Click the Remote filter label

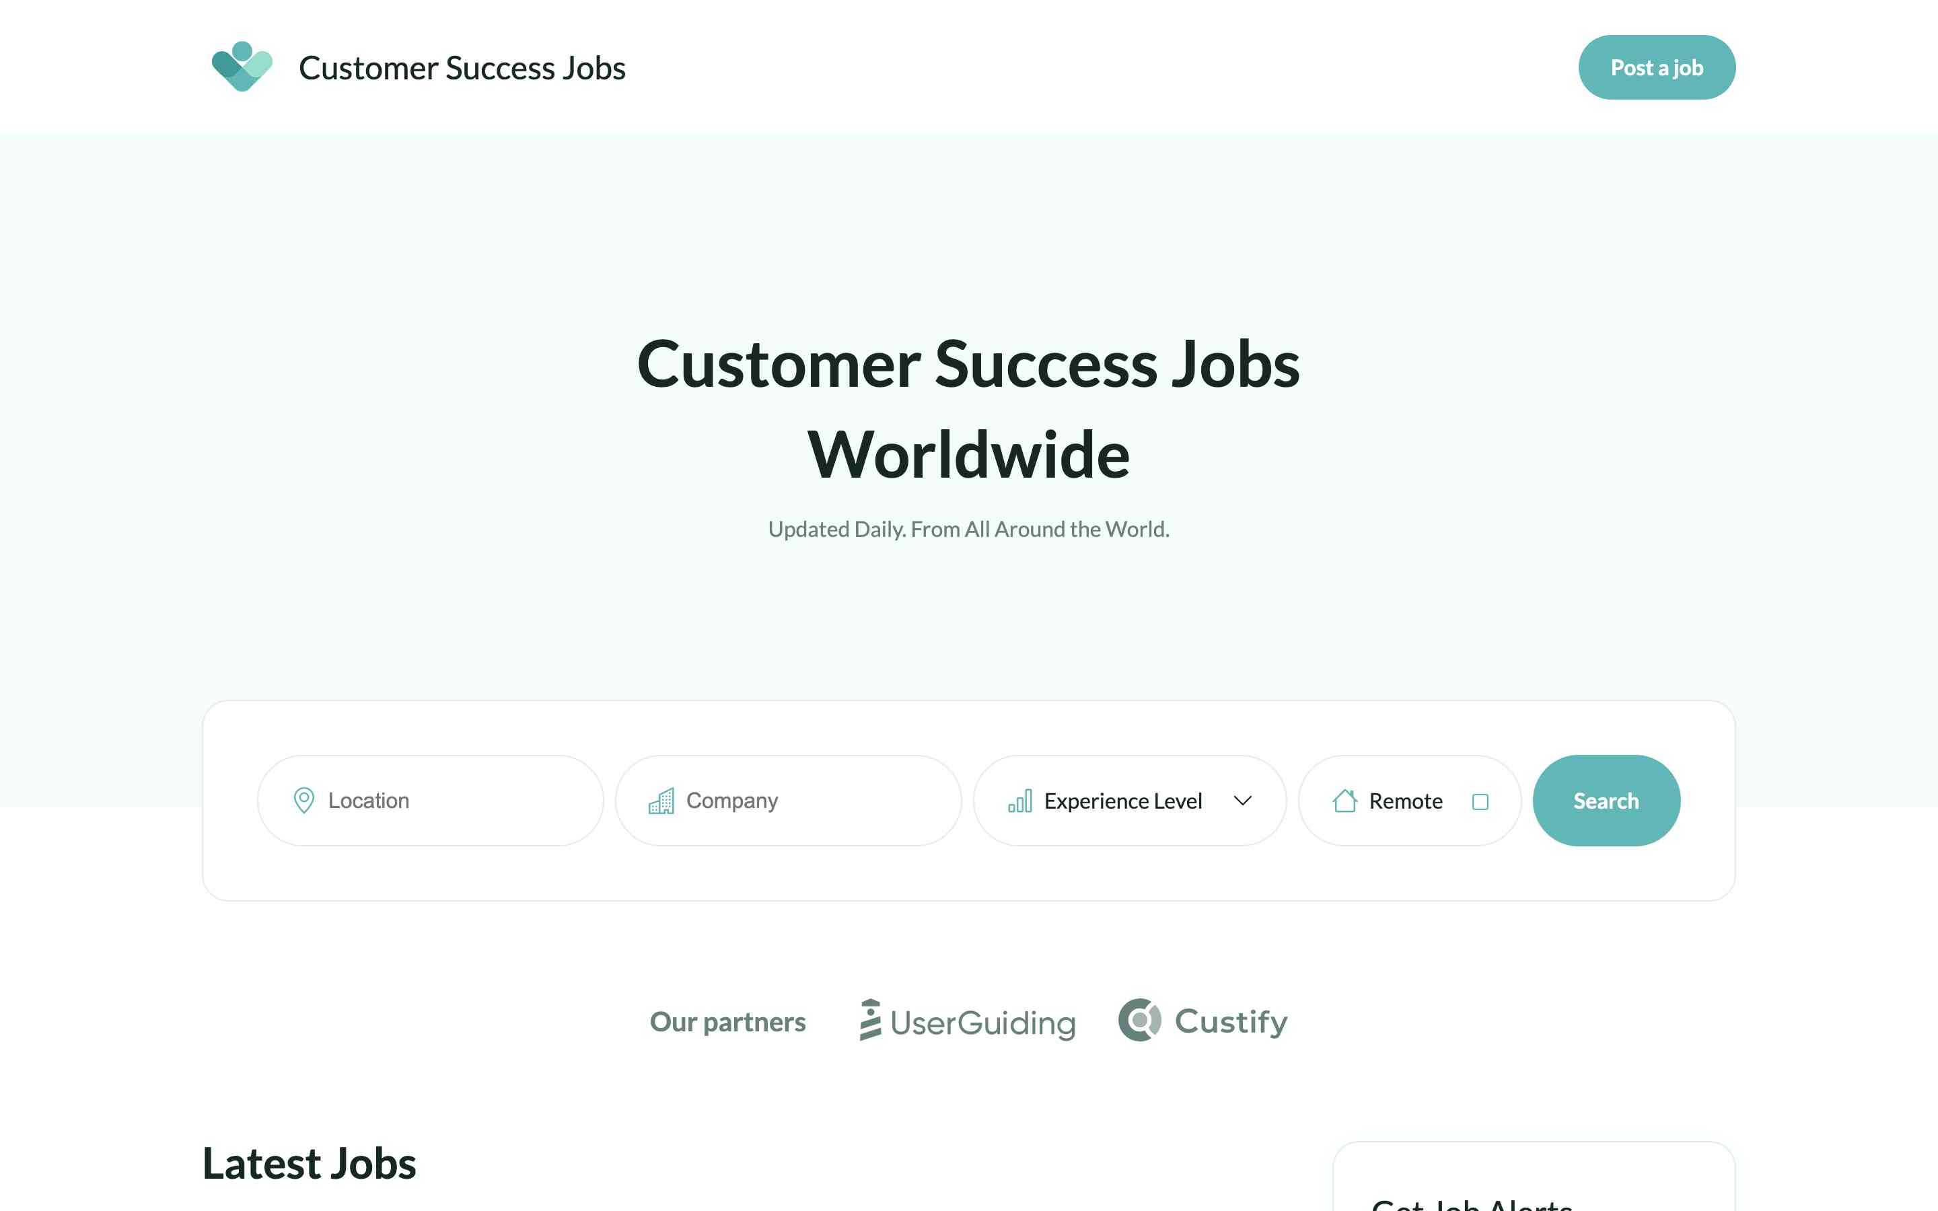[x=1406, y=801]
